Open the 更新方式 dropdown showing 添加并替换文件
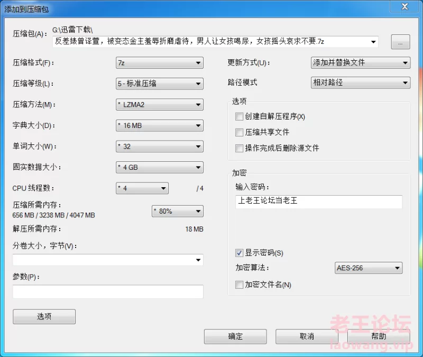 coord(361,62)
